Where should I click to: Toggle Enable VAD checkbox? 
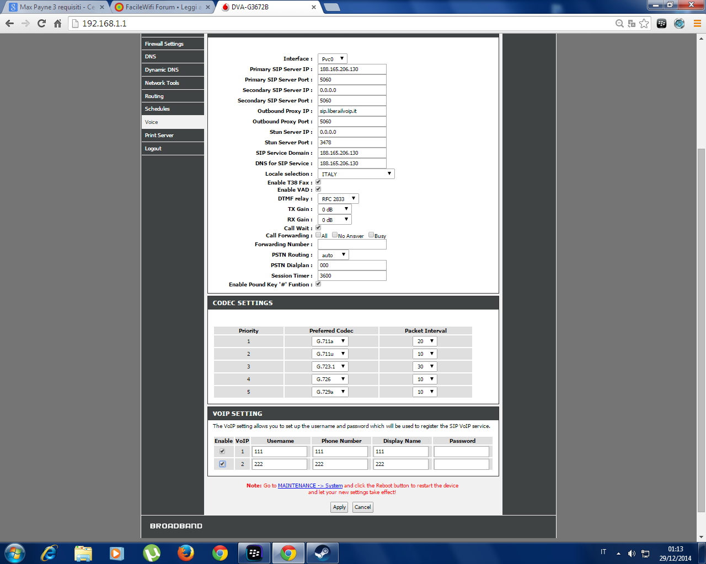point(318,189)
